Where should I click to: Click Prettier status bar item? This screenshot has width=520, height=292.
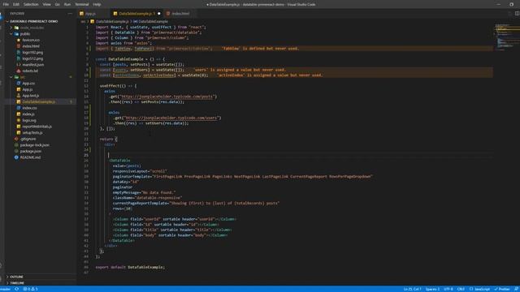(502, 289)
